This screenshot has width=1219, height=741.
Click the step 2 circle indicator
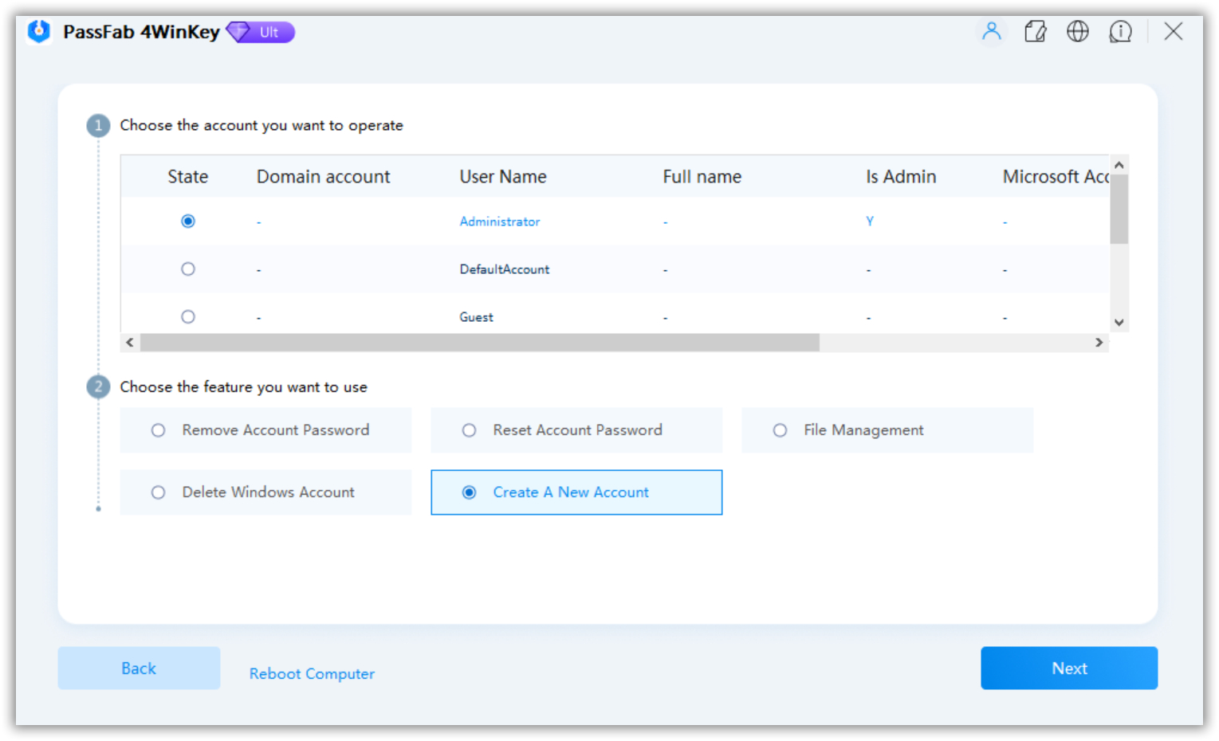click(97, 386)
